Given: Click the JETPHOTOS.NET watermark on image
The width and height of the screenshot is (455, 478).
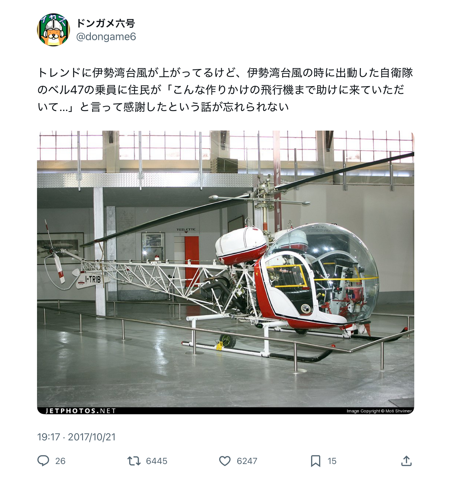Looking at the screenshot, I should tap(81, 411).
